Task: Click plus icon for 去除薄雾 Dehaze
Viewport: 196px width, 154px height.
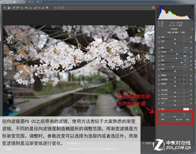Action: tap(191, 80)
